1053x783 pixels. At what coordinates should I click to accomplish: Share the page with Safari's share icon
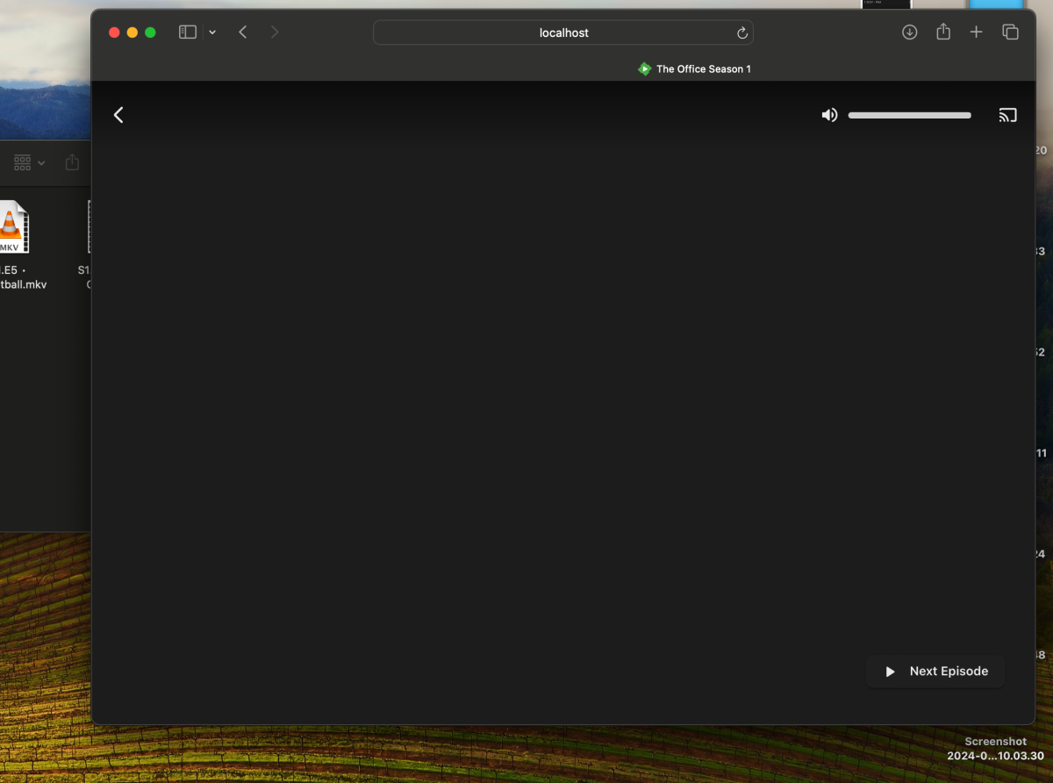pos(942,32)
